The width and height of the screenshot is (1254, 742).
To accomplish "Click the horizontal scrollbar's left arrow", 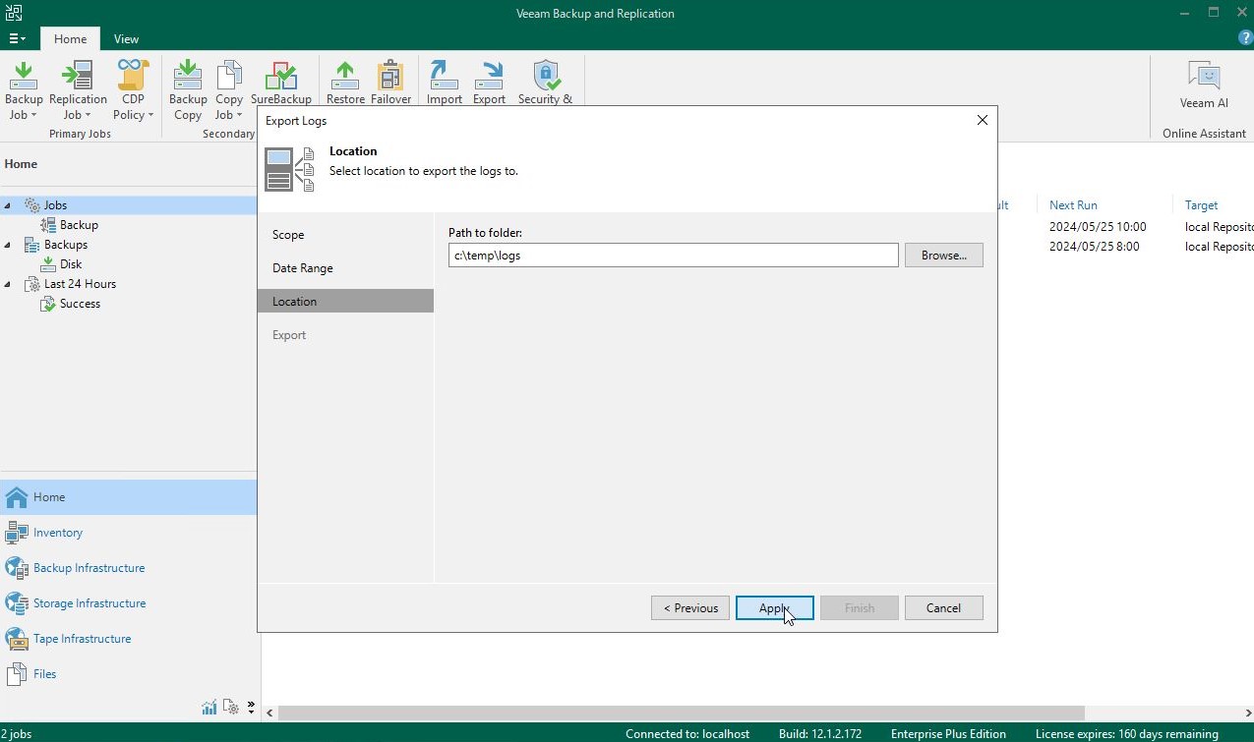I will 269,713.
